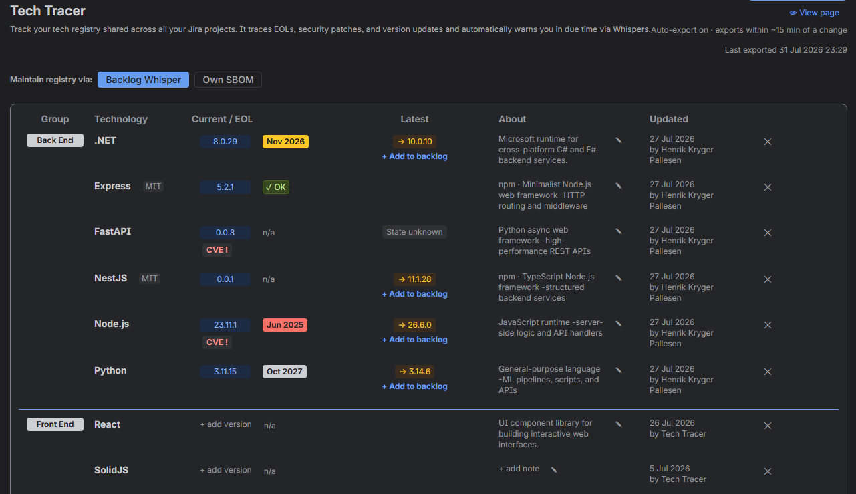The height and width of the screenshot is (494, 856).
Task: Click the latest version 26.6.0 badge
Action: (x=414, y=325)
